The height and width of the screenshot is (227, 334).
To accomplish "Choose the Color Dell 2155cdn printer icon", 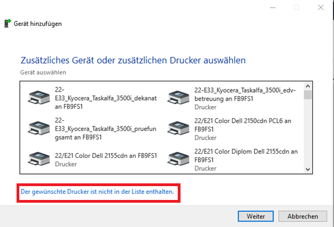I will 39,159.
